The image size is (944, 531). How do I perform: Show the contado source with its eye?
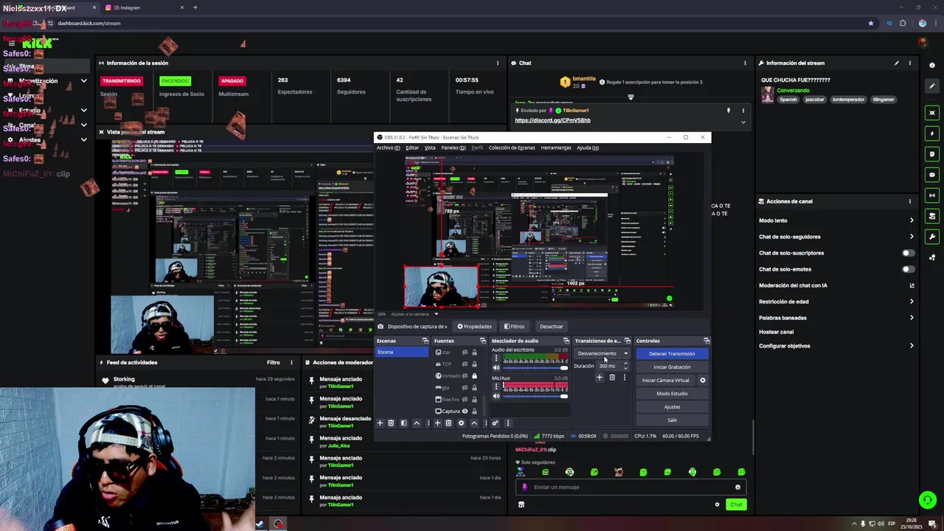tap(465, 376)
